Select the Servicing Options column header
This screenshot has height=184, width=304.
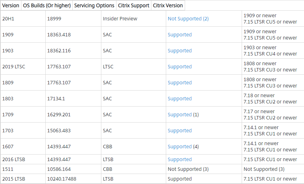94,5
